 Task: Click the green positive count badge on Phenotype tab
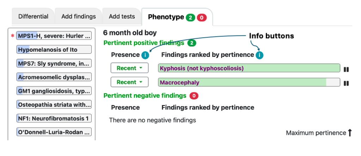click(x=190, y=18)
